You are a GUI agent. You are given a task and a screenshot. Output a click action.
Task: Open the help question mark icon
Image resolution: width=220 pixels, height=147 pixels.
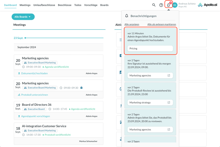[x=161, y=5]
